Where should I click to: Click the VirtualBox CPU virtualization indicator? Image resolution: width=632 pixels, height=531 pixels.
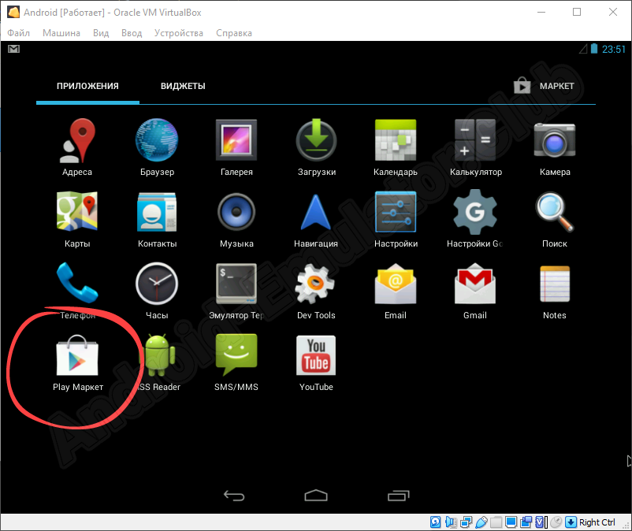coord(541,522)
